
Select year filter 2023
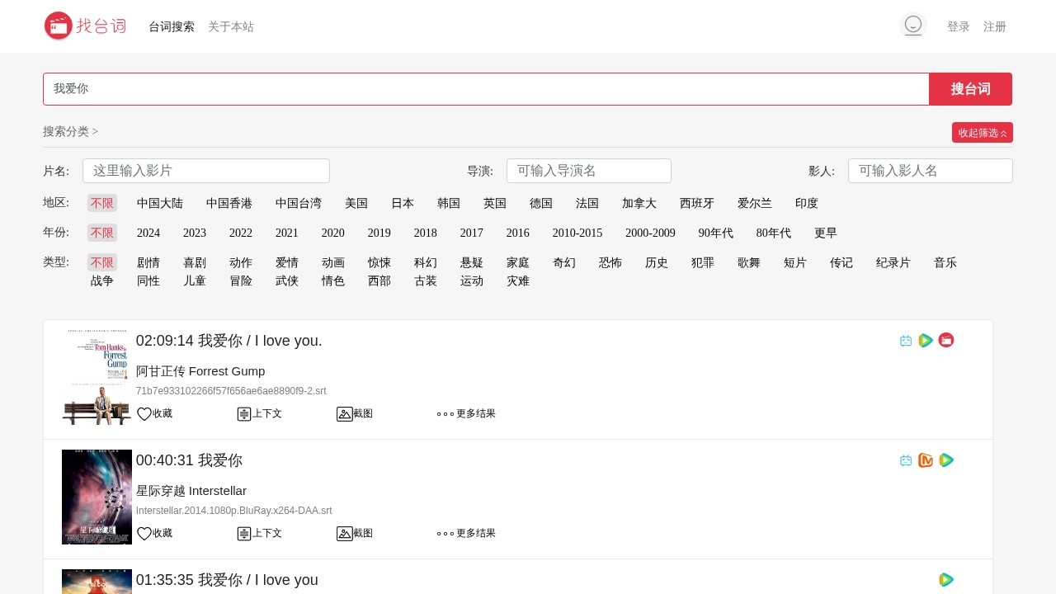[195, 233]
